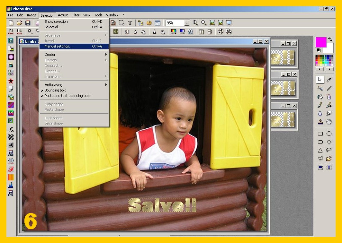This screenshot has width=342, height=243.
Task: Click the Save floppy disk icon
Action: 28,23
